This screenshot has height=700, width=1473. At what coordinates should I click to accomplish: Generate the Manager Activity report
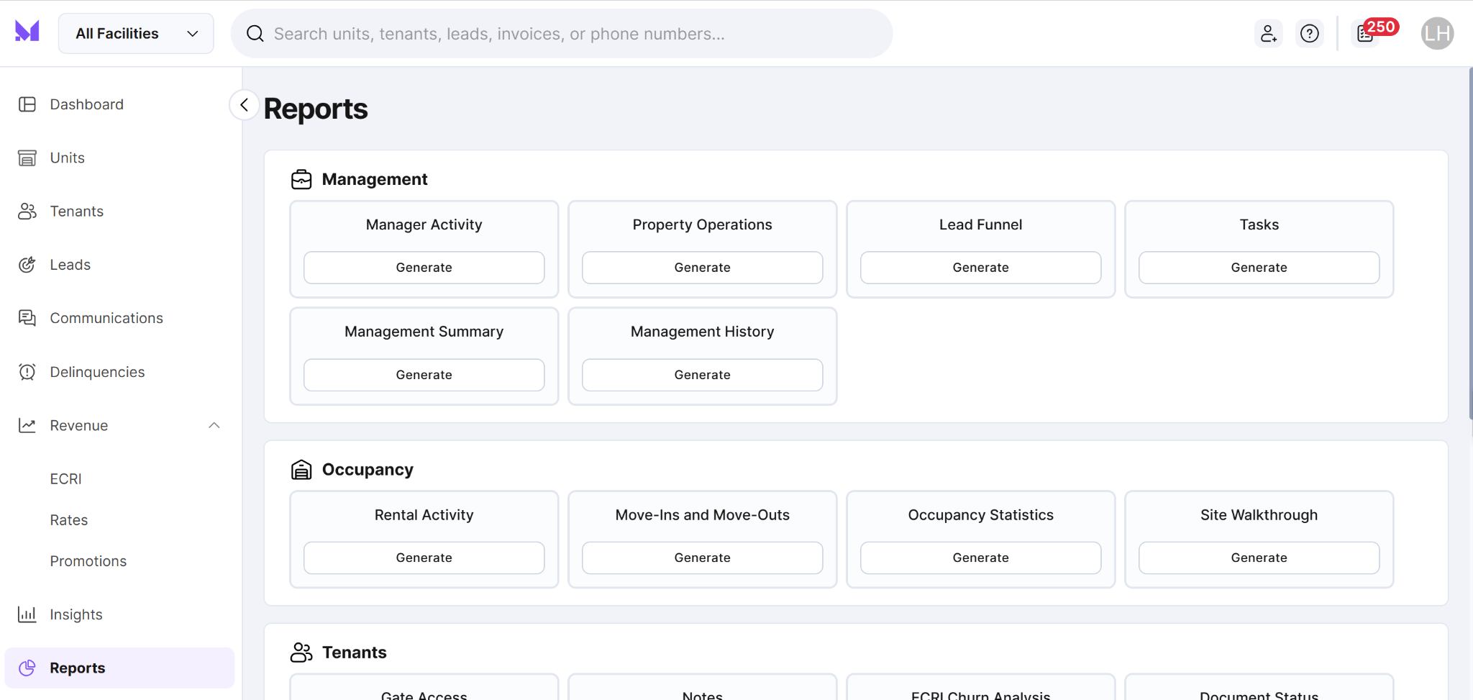pyautogui.click(x=424, y=268)
